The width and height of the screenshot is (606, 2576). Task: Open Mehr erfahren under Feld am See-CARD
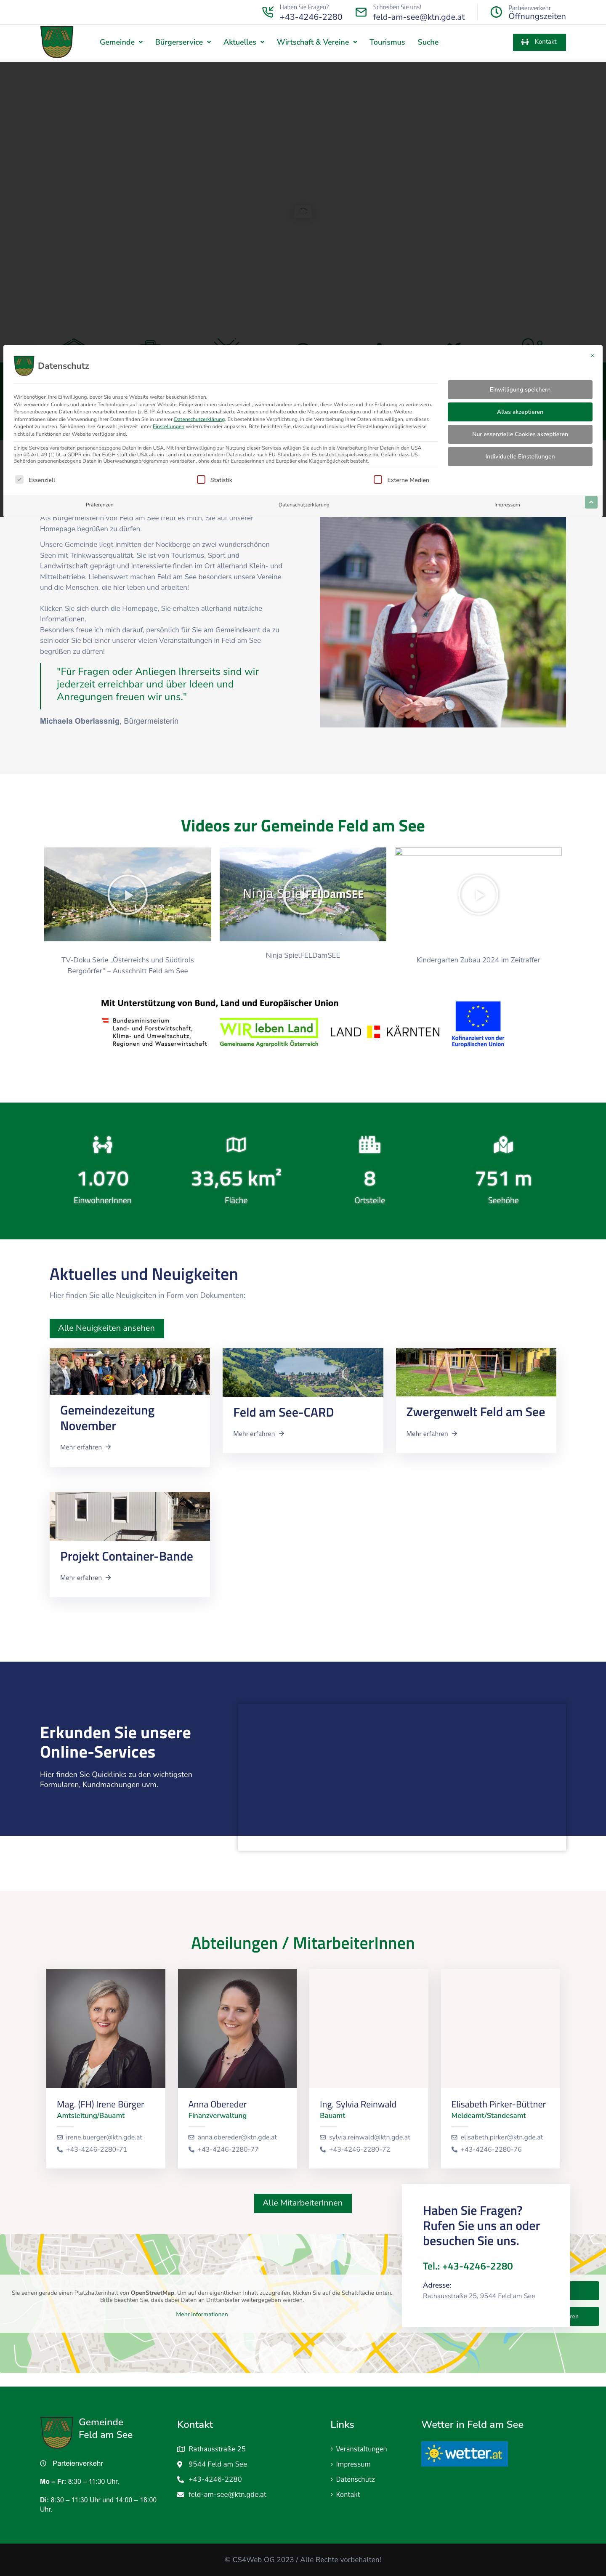tap(259, 1434)
